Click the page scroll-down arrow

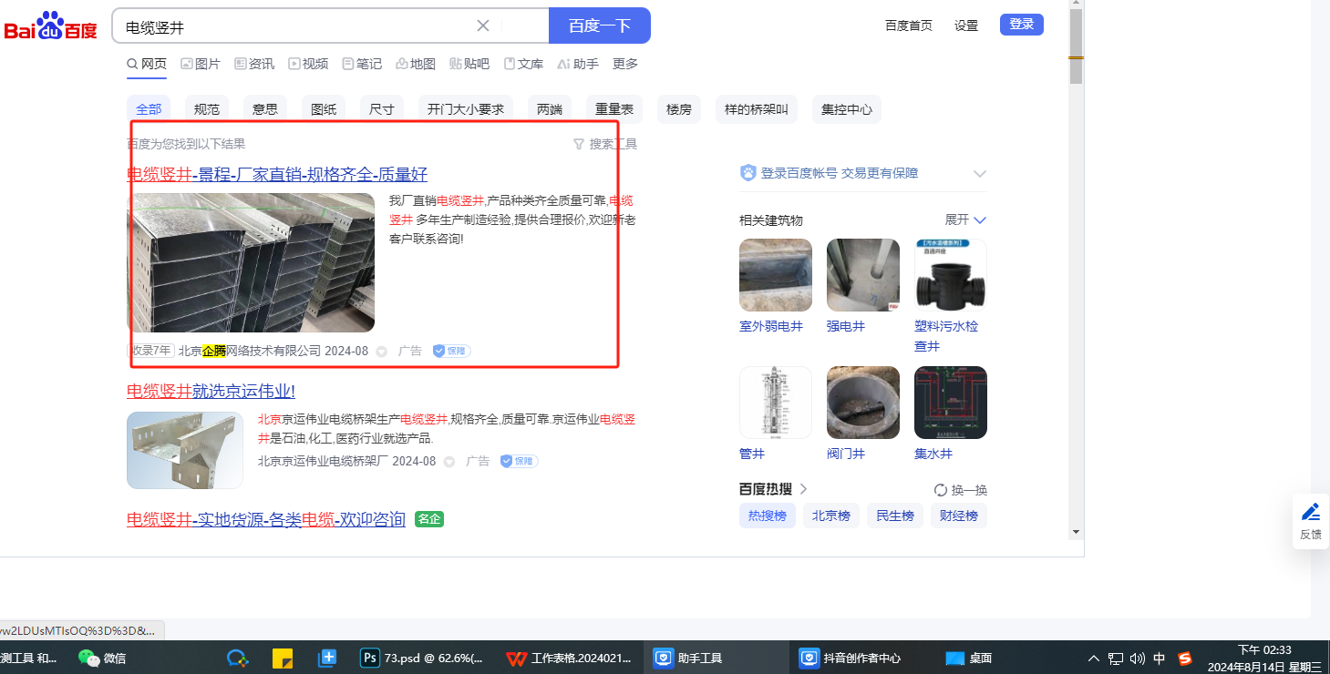coord(1076,532)
